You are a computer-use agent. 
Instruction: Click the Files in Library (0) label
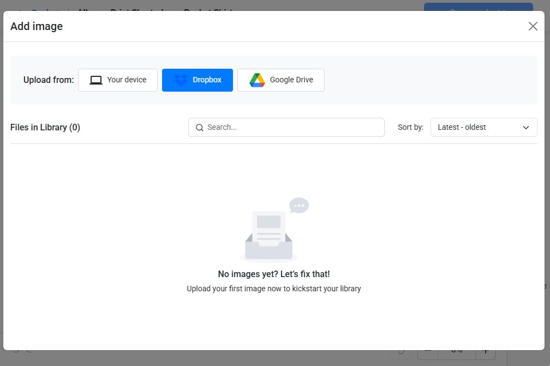45,128
